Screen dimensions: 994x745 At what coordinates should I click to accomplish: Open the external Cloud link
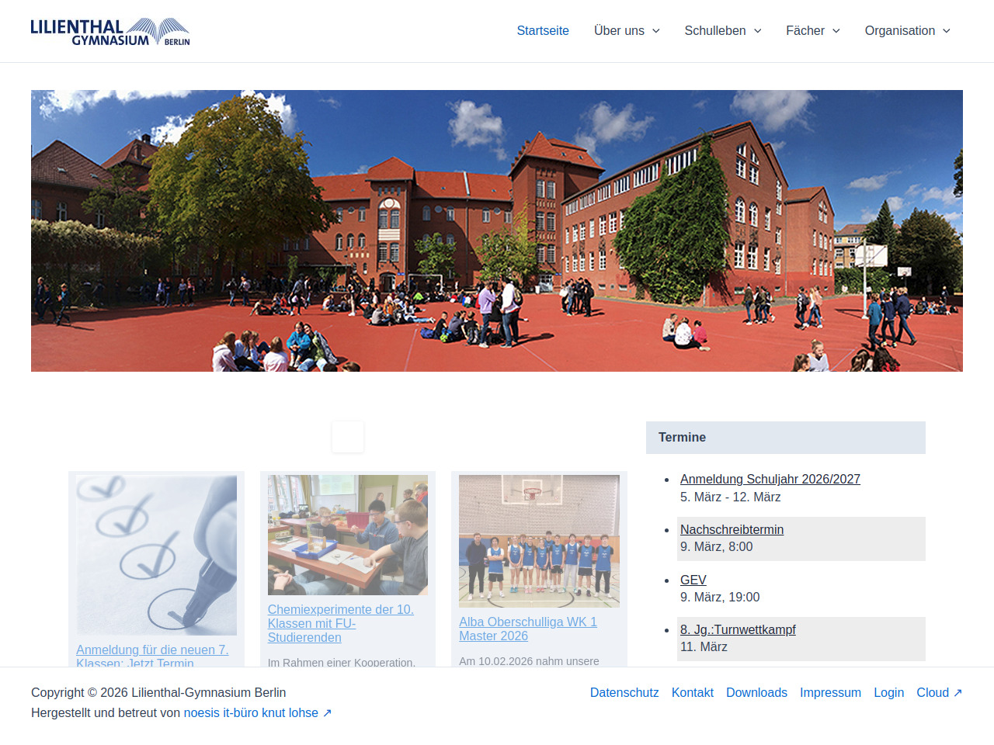(939, 692)
